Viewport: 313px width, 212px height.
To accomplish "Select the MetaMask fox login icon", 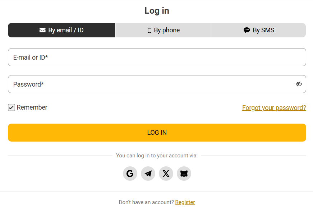I will 184,174.
